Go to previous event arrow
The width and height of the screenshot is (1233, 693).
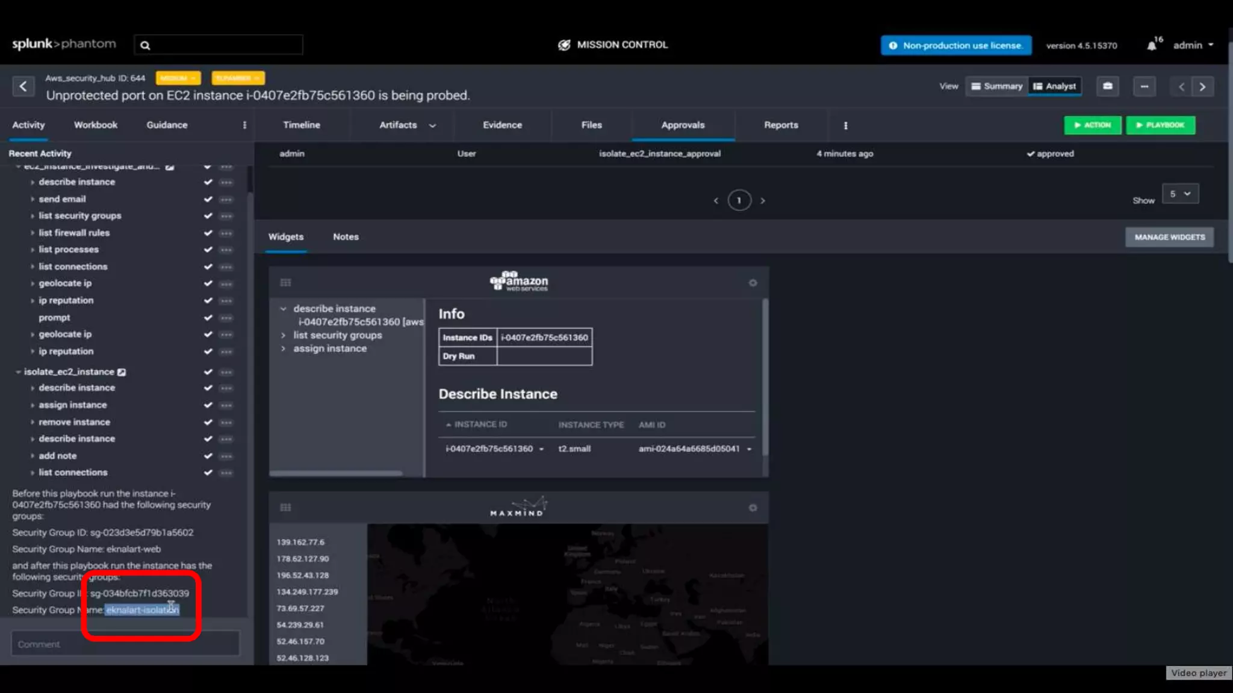pos(1181,87)
